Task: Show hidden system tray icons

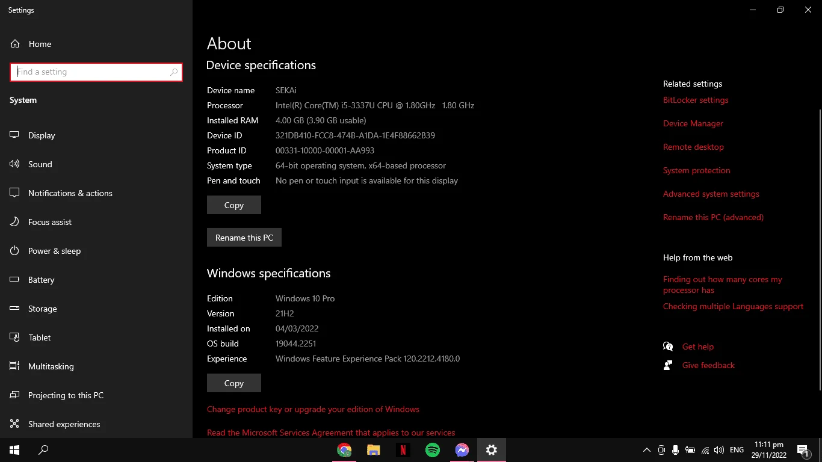Action: click(647, 450)
